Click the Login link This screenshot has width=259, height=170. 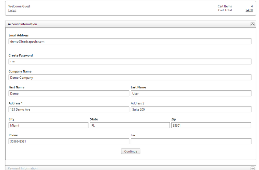coord(12,10)
